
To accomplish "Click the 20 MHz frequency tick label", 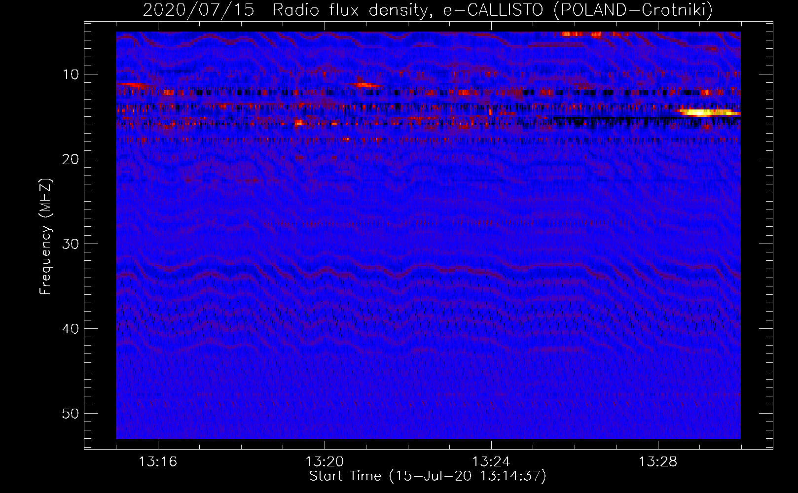I will [x=71, y=159].
